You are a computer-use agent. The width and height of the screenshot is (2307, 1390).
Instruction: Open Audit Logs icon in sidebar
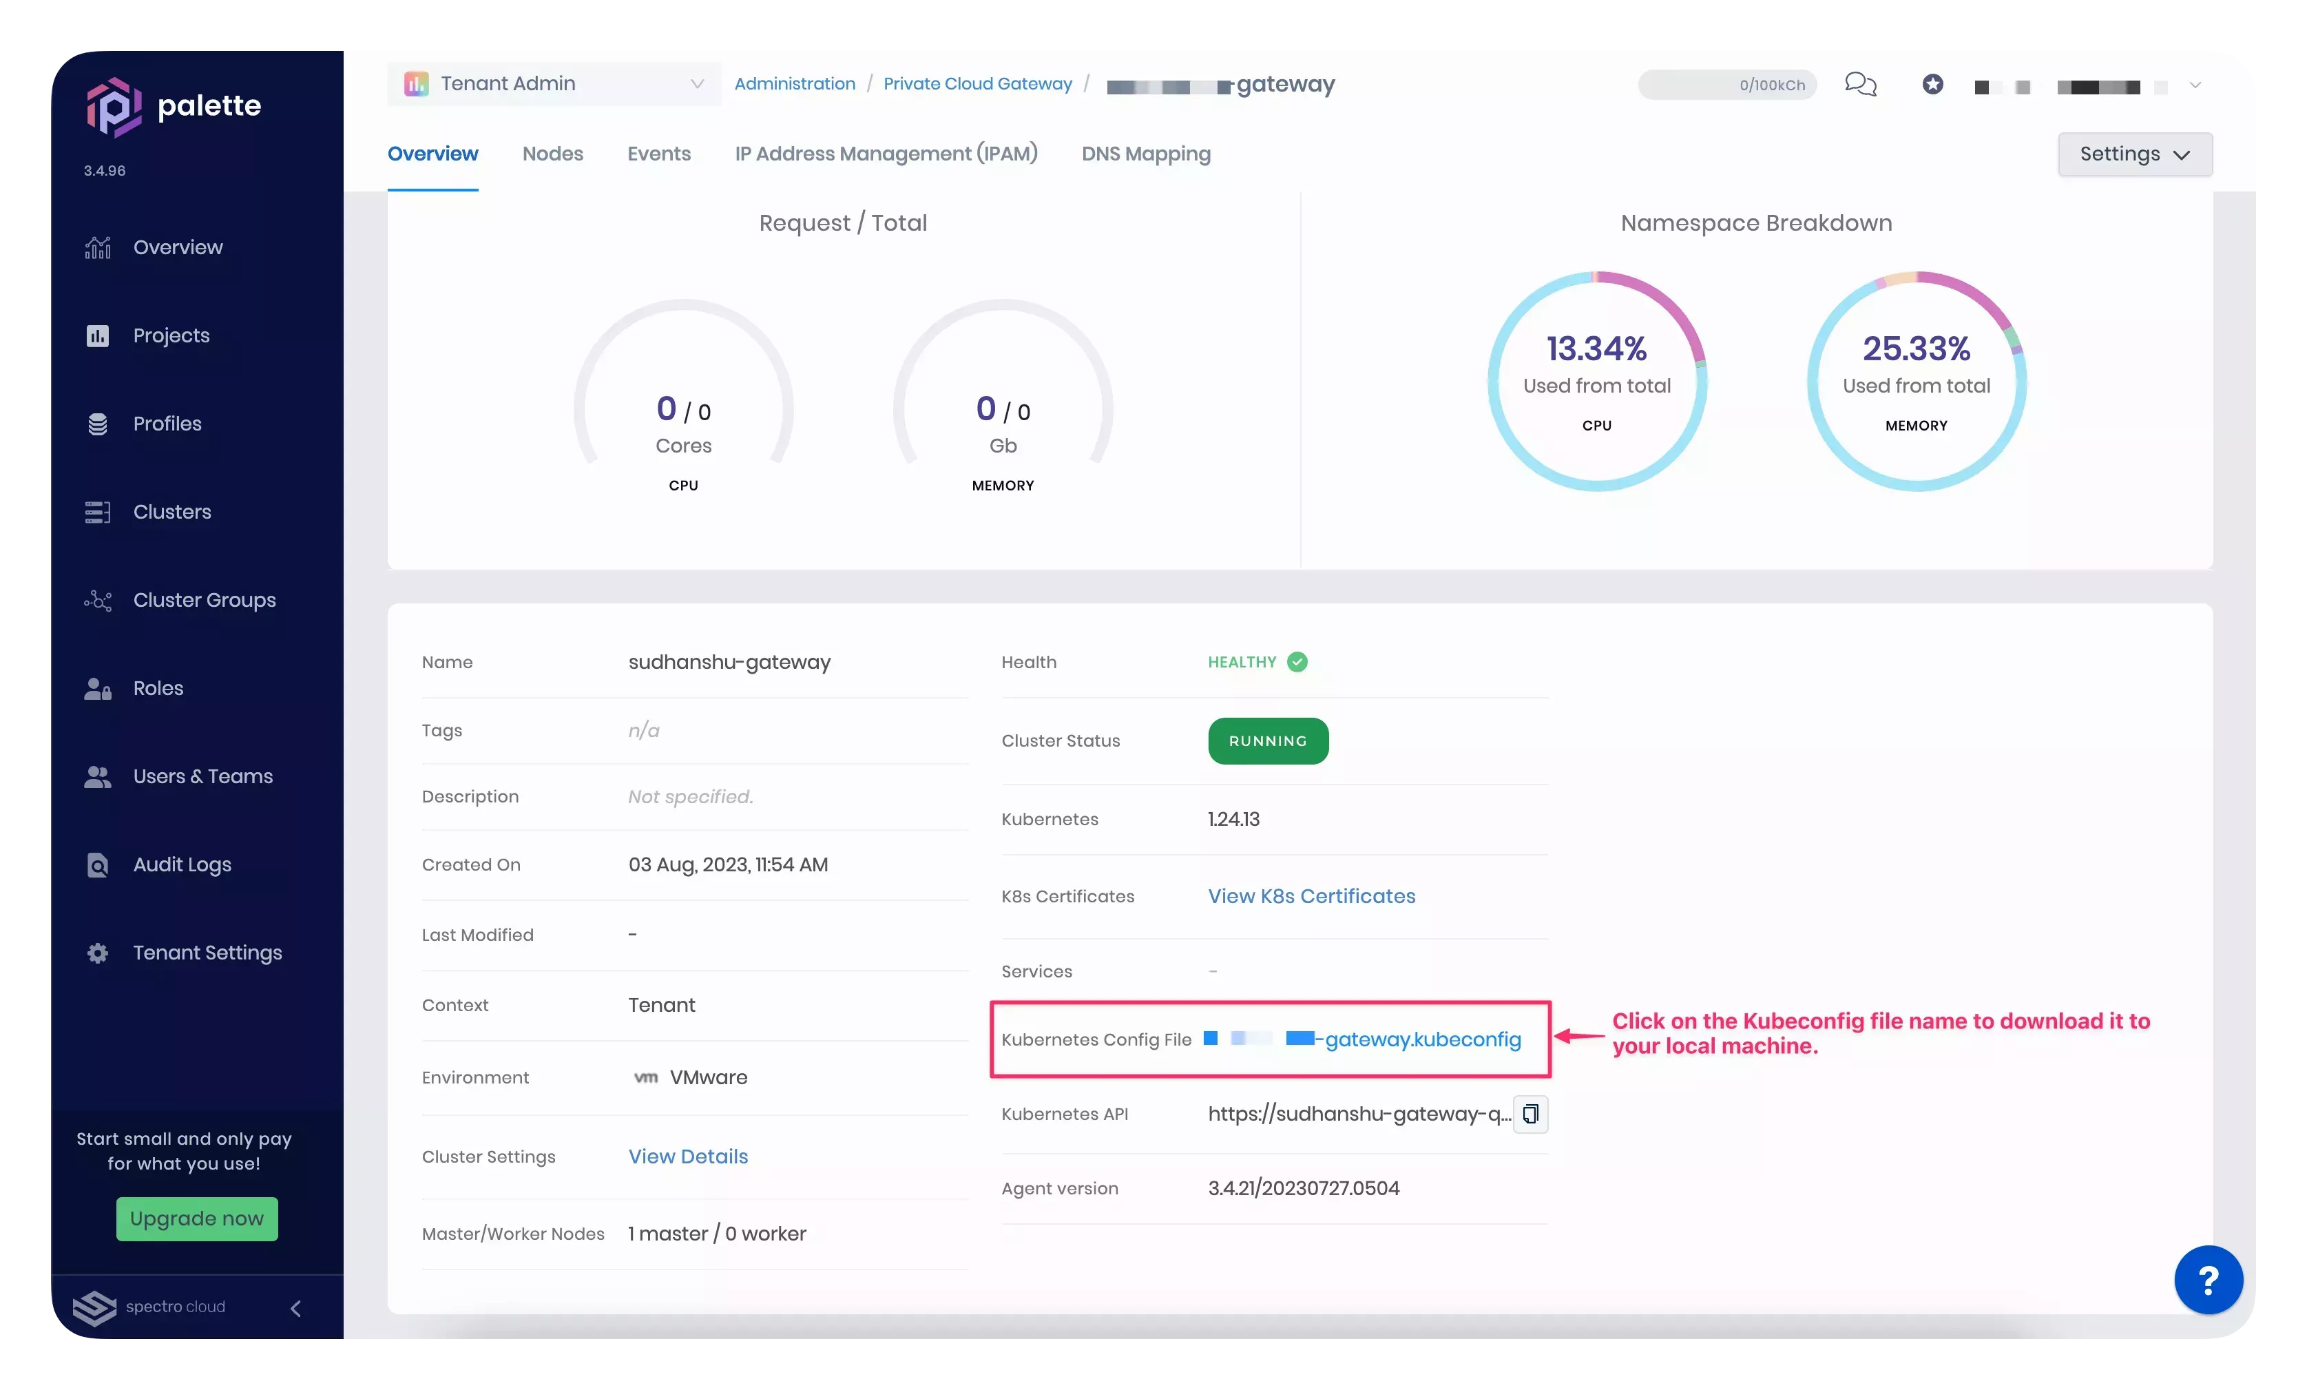(97, 864)
